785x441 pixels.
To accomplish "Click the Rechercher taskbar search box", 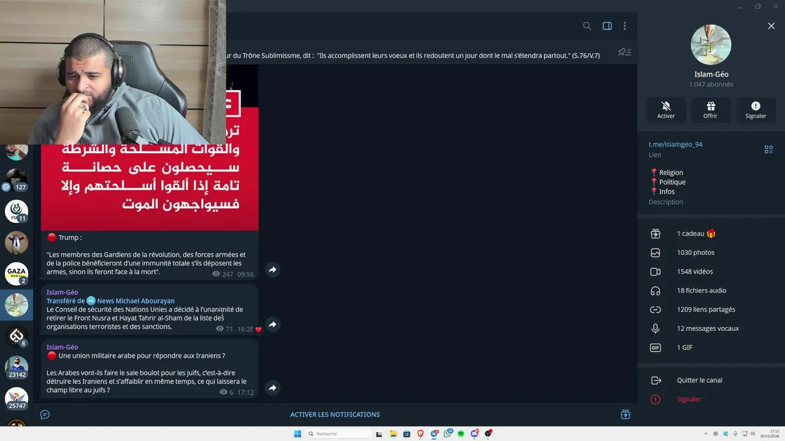I will pos(339,434).
